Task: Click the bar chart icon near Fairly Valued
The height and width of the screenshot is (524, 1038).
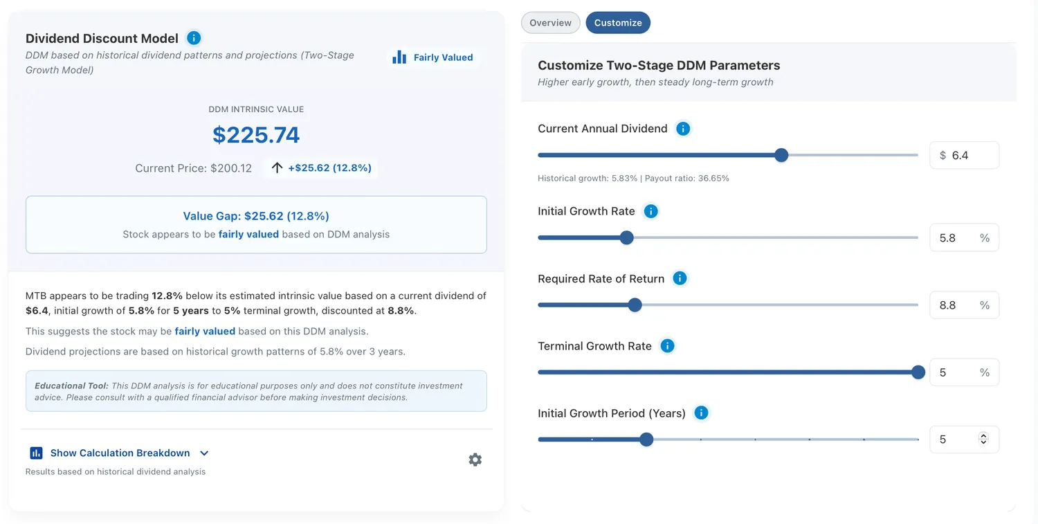Action: coord(399,57)
